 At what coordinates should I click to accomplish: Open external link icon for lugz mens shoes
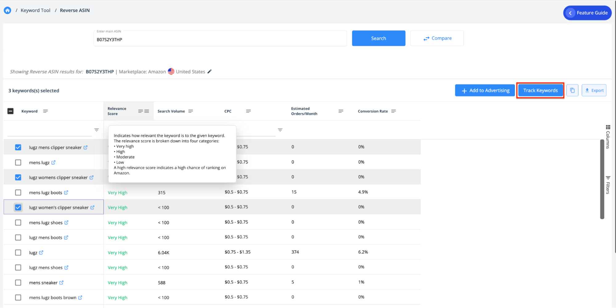(66, 267)
